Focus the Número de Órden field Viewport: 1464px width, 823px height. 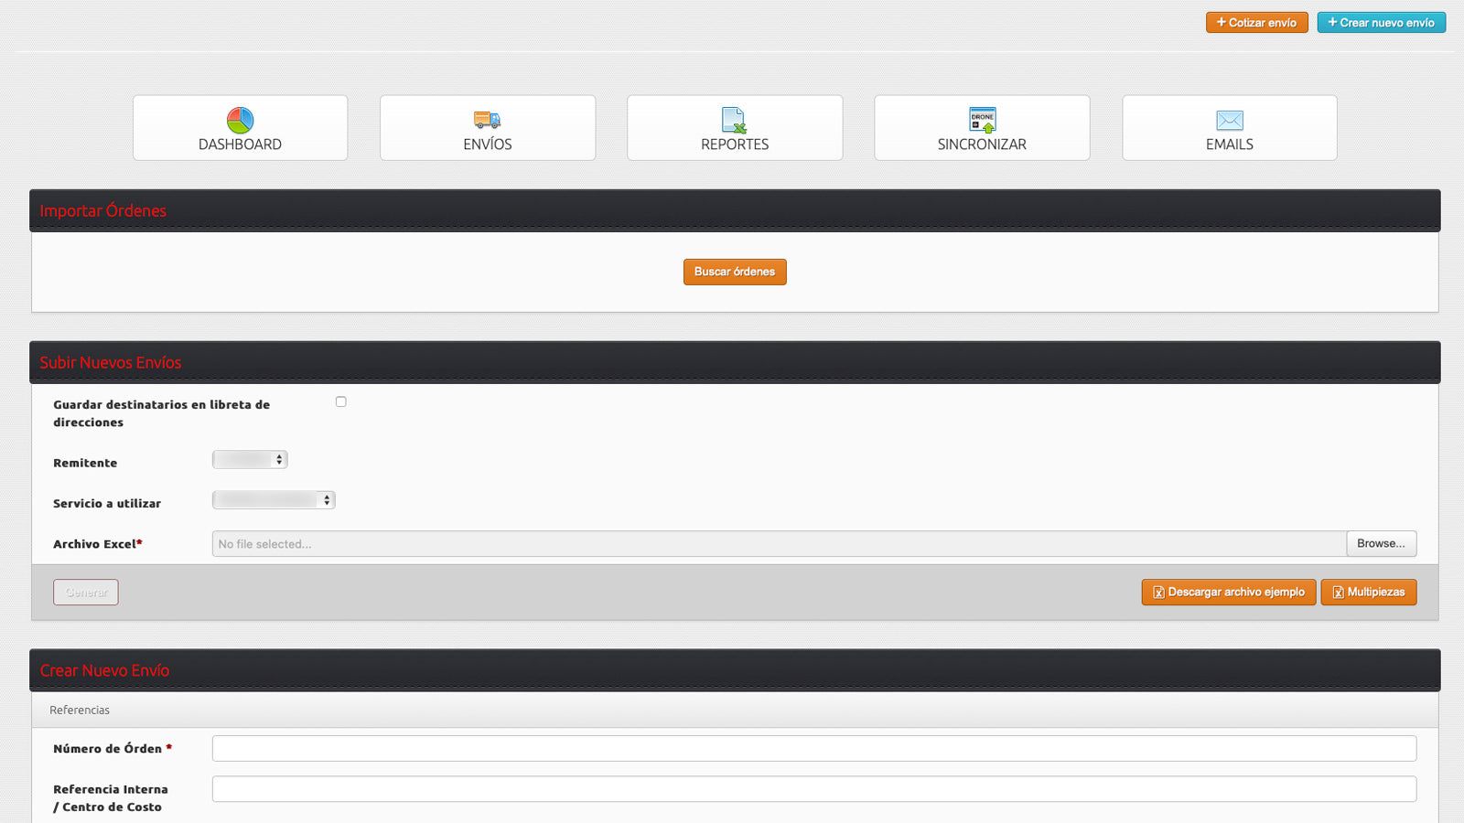pyautogui.click(x=814, y=749)
